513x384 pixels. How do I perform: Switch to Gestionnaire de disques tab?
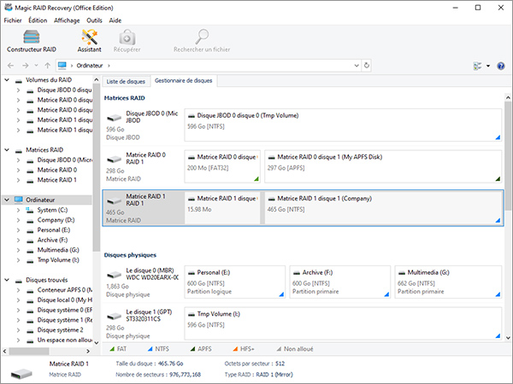(184, 81)
